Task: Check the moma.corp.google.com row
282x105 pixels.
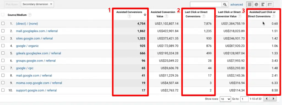Action: coord(3,83)
